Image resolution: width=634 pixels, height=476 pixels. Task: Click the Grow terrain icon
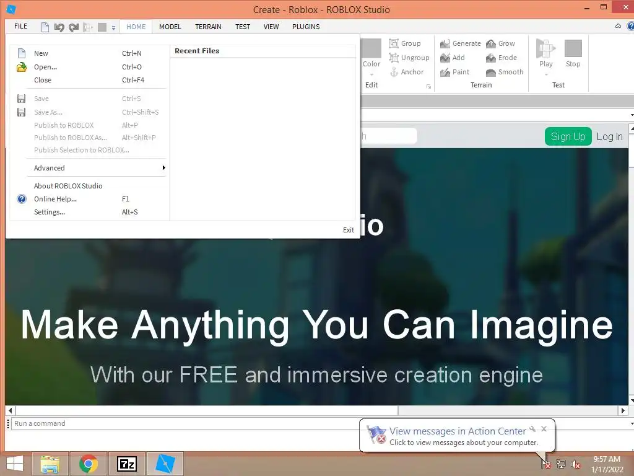491,43
